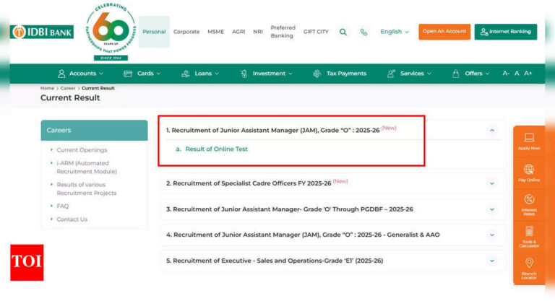This screenshot has height=301, width=555.
Task: Click the Tax Payments icon
Action: (x=317, y=74)
